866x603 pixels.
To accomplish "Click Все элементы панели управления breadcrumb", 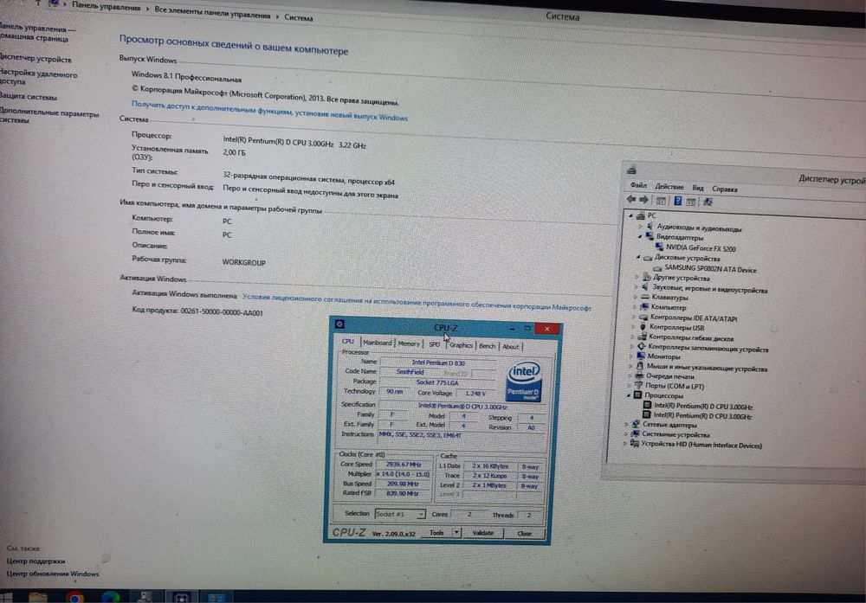I will pos(213,13).
